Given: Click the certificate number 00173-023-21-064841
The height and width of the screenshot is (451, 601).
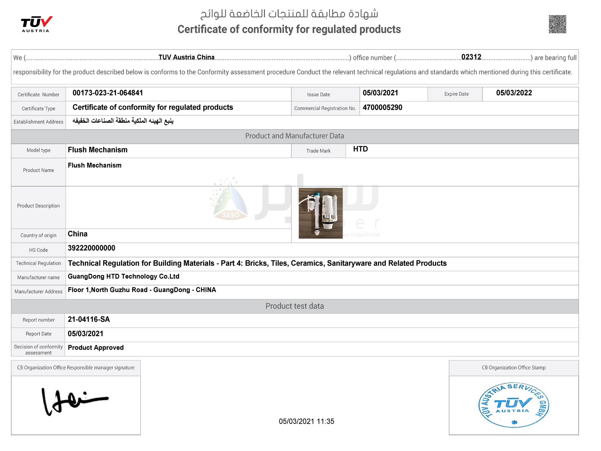Looking at the screenshot, I should coord(107,93).
